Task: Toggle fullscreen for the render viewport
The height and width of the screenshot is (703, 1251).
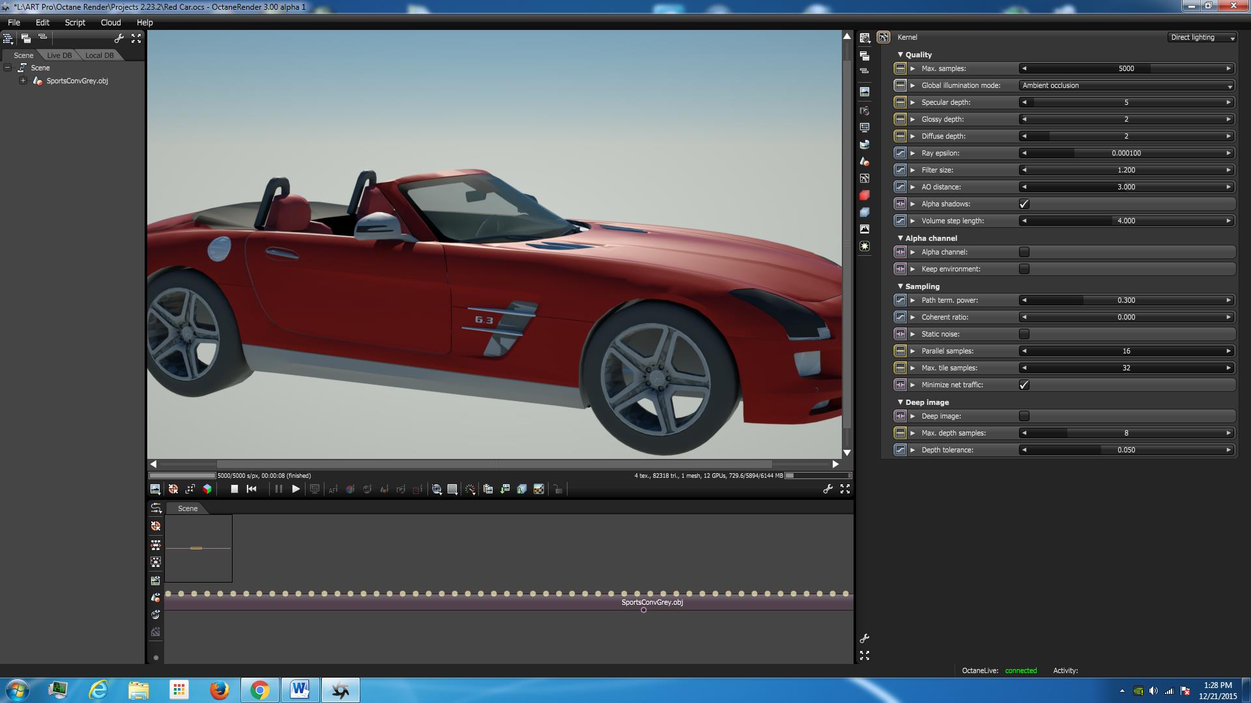Action: 845,489
